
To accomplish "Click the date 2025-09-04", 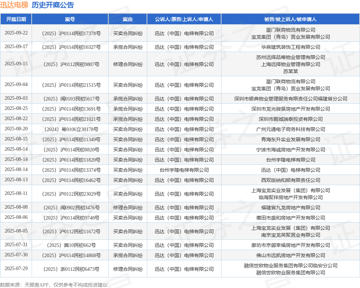I will [16, 84].
